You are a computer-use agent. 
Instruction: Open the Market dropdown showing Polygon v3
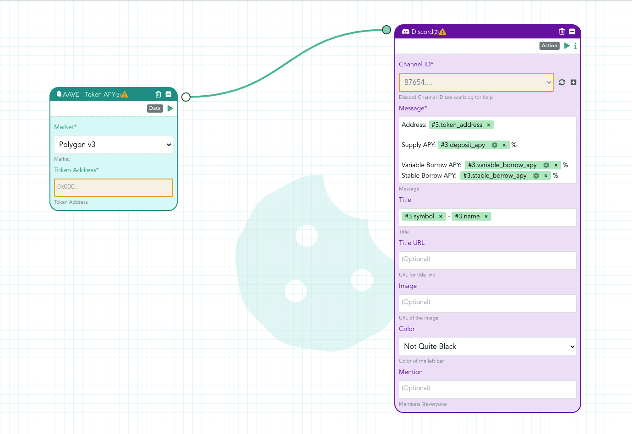[114, 145]
